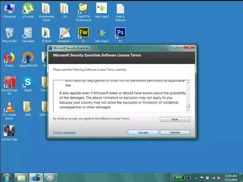The image size is (243, 182).
Task: Open the S5 Root folder
Action: (46, 35)
